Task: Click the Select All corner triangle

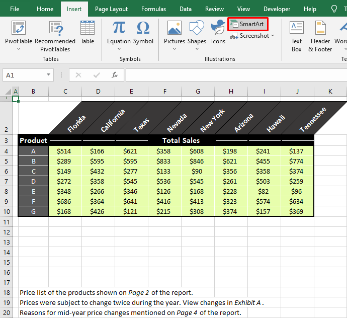Action: coord(8,92)
